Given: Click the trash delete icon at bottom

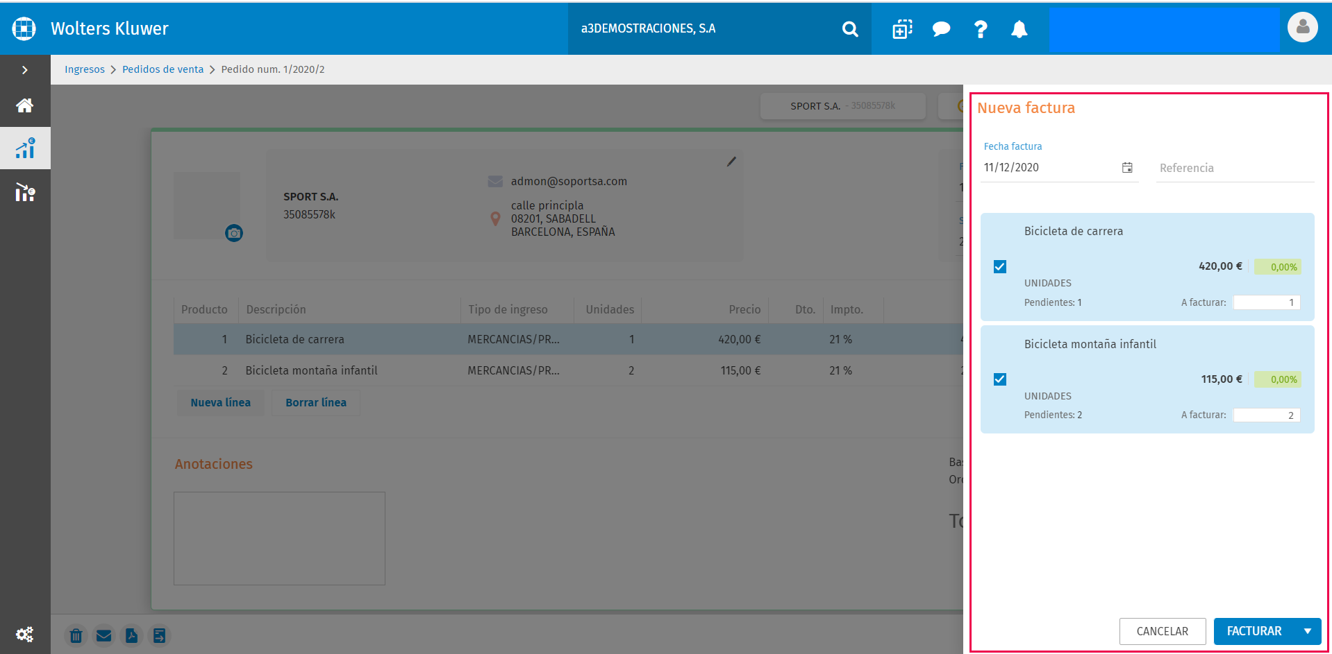Looking at the screenshot, I should point(76,635).
